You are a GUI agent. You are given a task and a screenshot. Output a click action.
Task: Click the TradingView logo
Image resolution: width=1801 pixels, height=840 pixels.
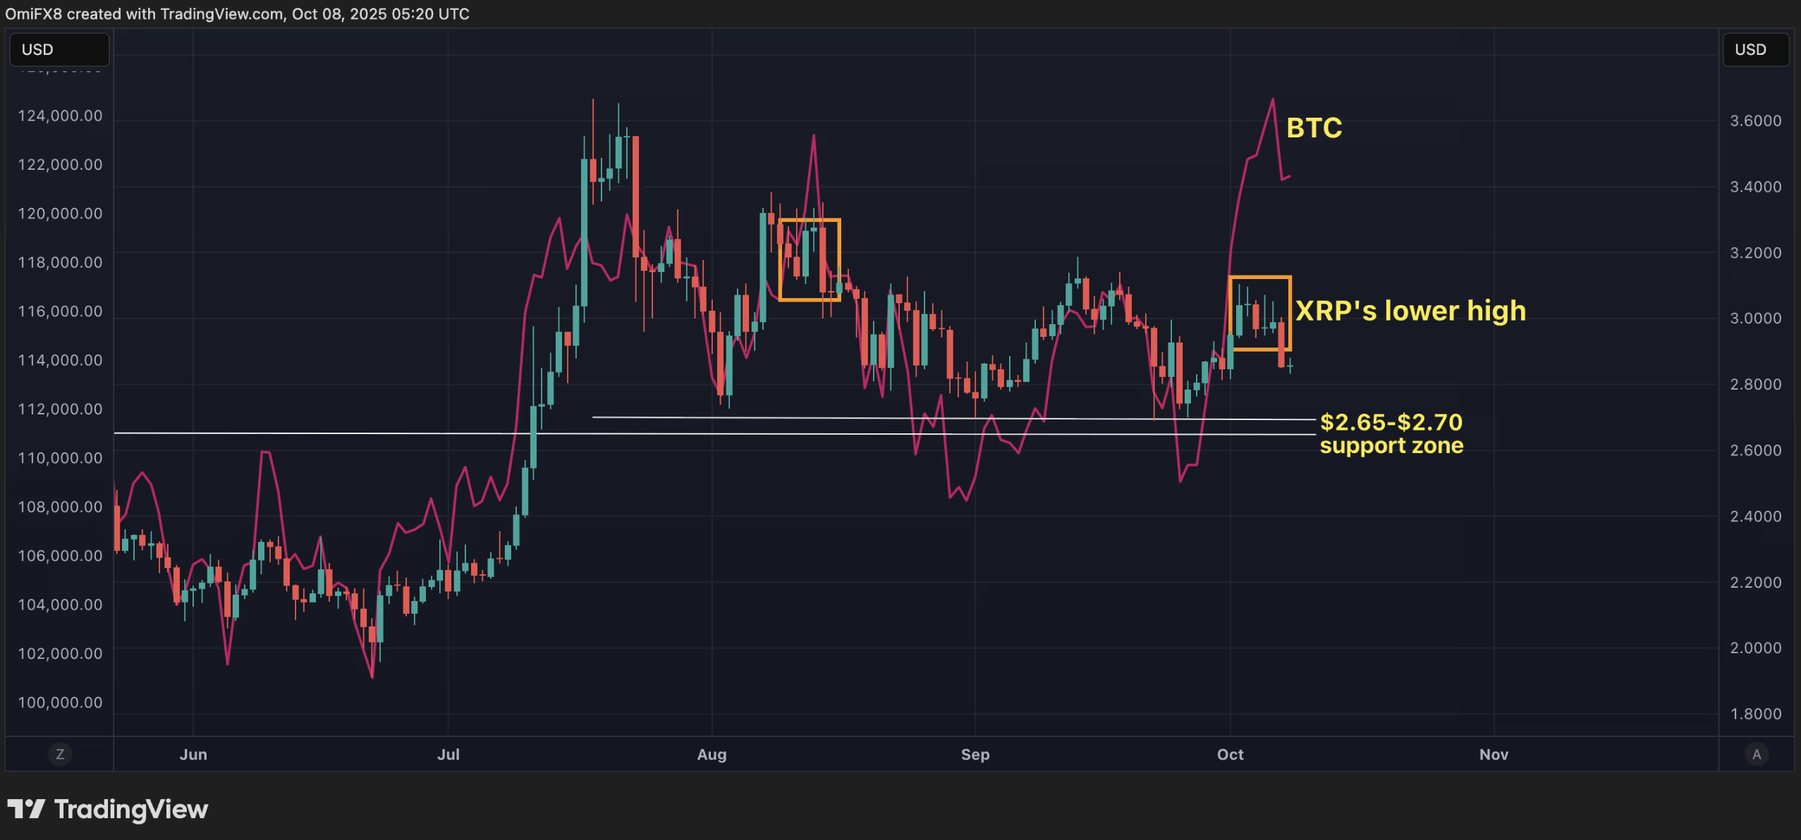coord(26,809)
